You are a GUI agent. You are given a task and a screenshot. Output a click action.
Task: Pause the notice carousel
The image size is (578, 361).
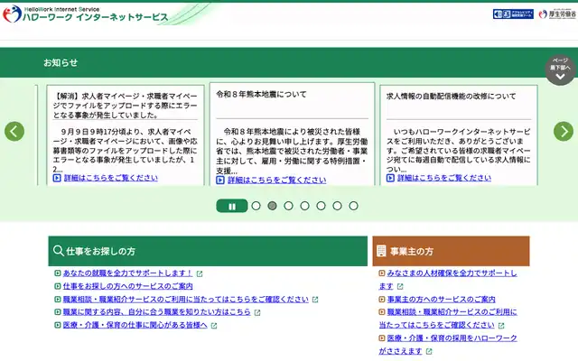pyautogui.click(x=232, y=206)
